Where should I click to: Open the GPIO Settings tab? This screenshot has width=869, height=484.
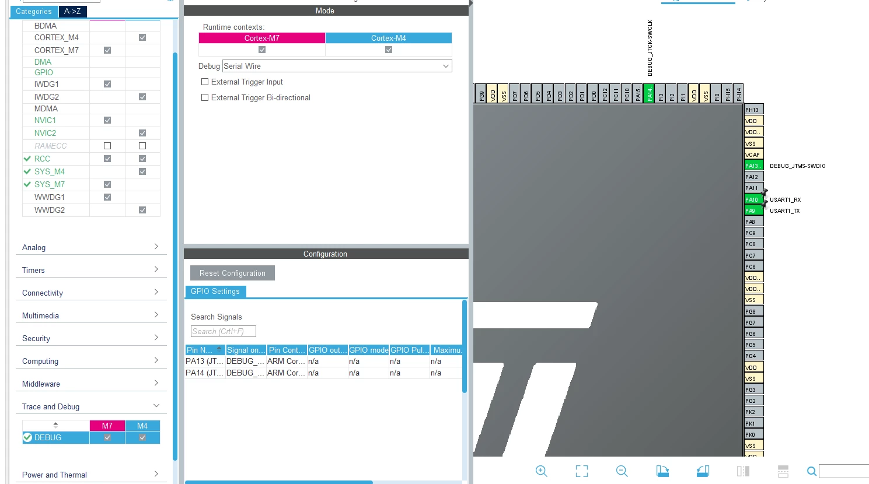pos(215,292)
